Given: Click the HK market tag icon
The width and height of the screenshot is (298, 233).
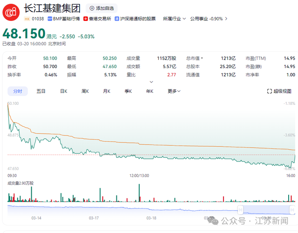Looking at the screenshot, I should (x=27, y=19).
